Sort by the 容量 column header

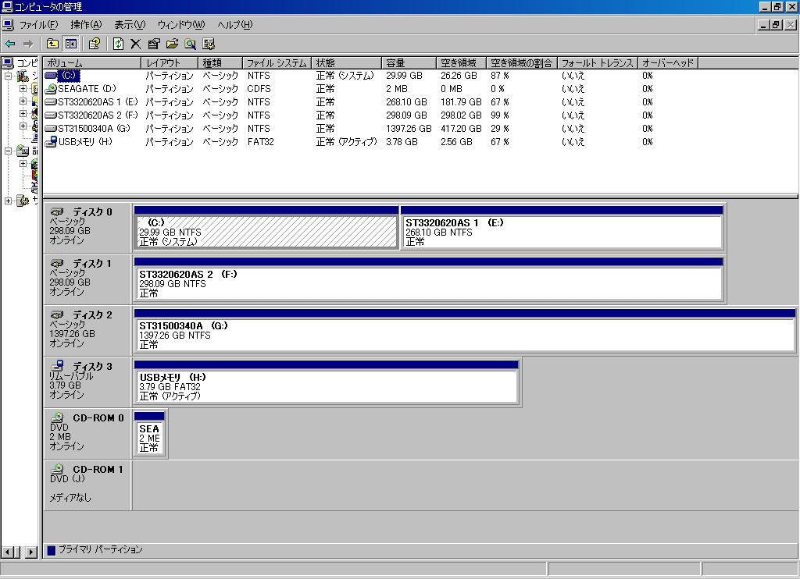tap(409, 63)
